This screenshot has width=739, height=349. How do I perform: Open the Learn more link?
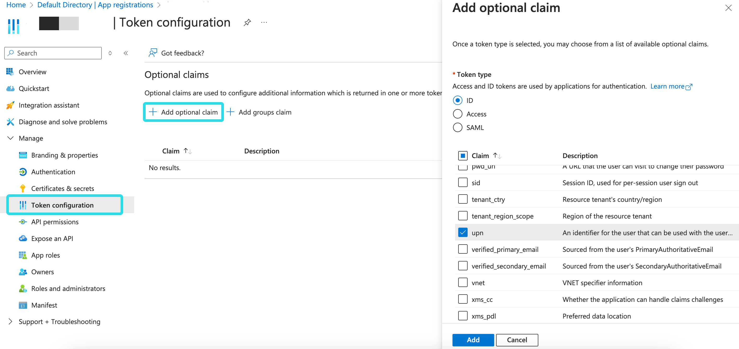click(669, 86)
